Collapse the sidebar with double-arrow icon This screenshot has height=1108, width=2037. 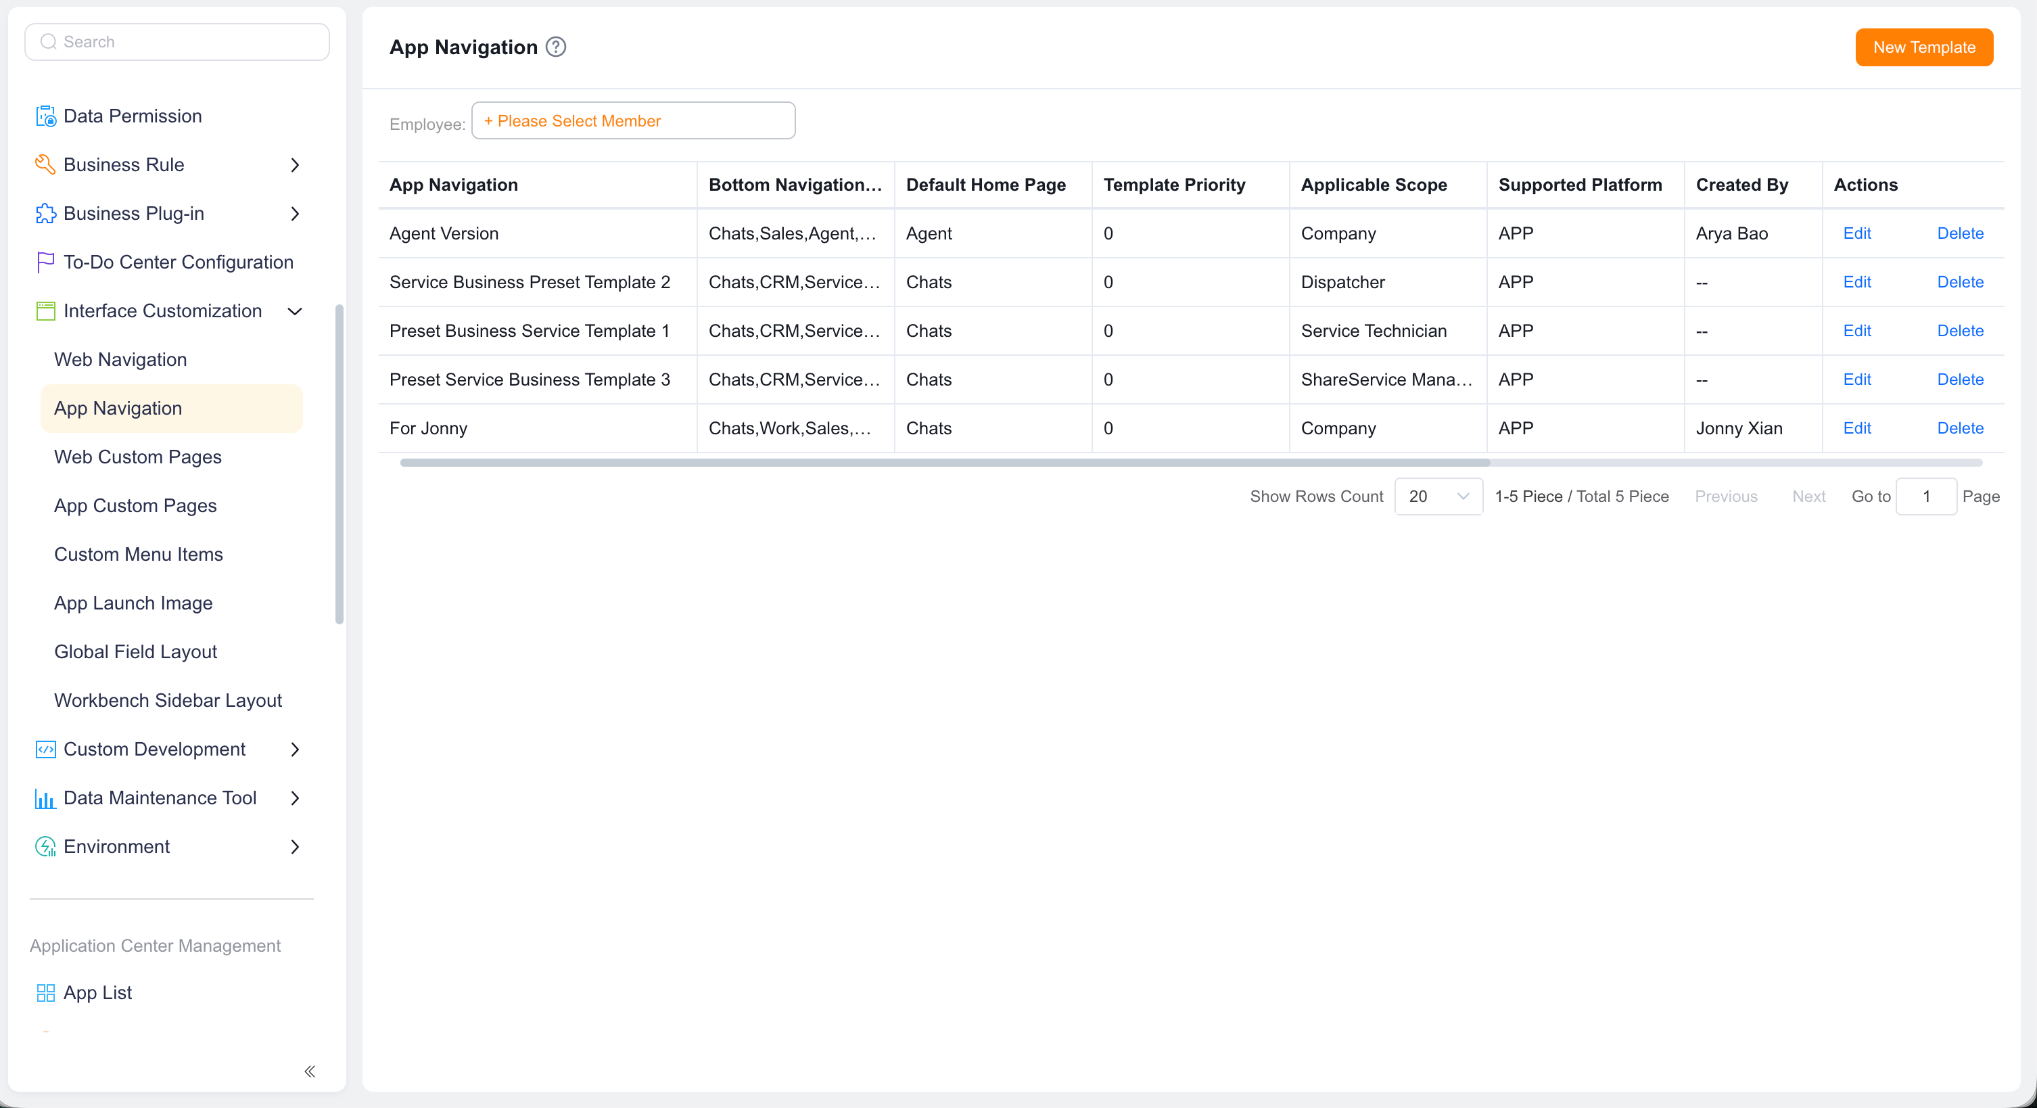point(310,1071)
